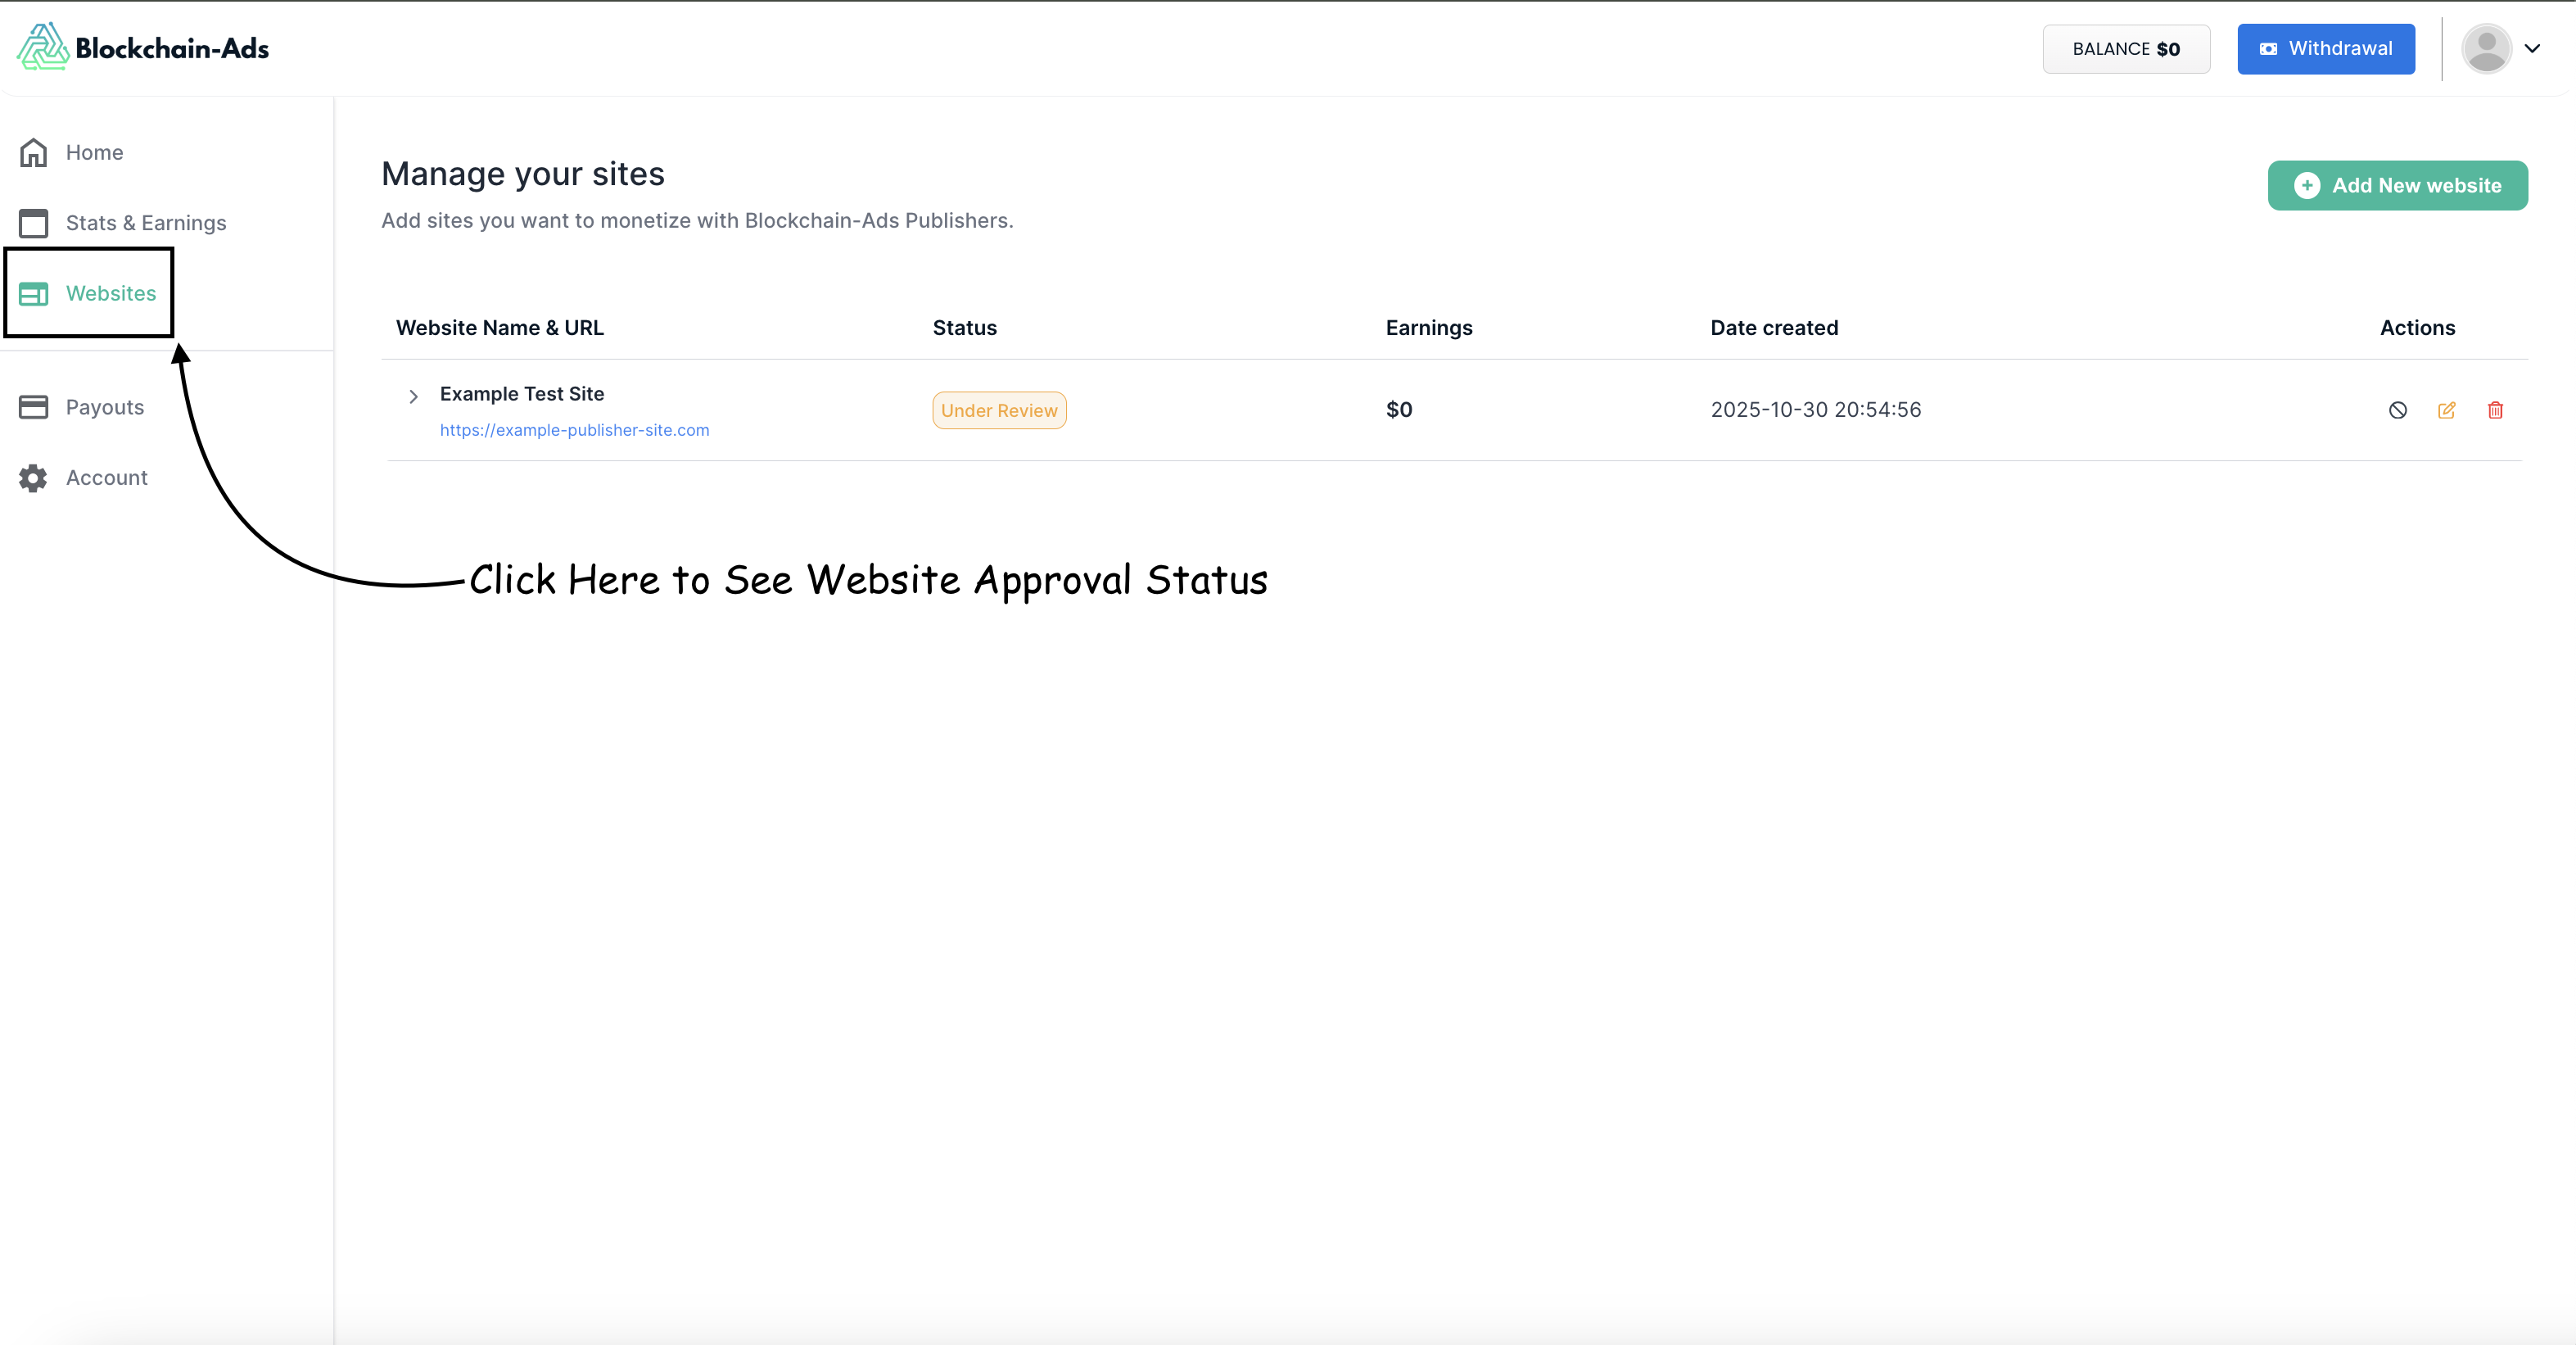Click the Under Review status badge
This screenshot has width=2576, height=1345.
click(x=998, y=410)
